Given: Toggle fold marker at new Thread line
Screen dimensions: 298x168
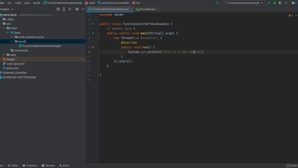Looking at the screenshot, I should click(98, 38).
